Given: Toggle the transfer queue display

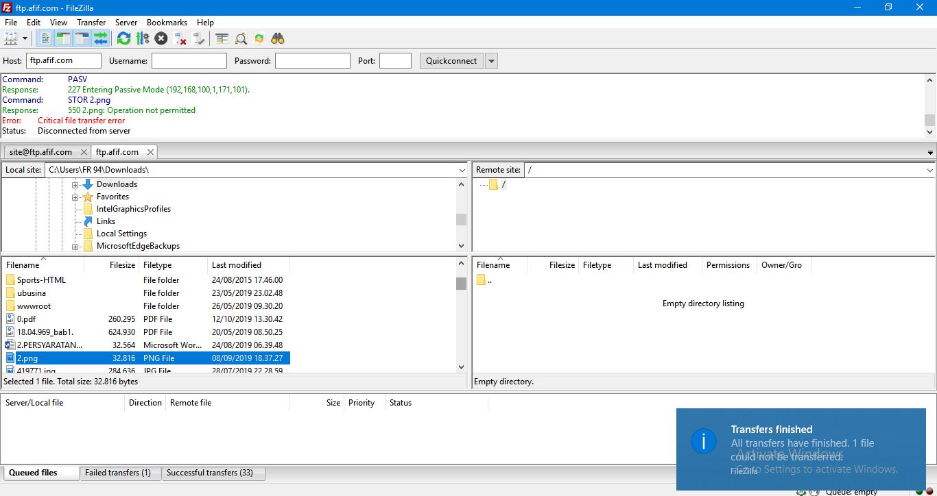Looking at the screenshot, I should point(101,38).
